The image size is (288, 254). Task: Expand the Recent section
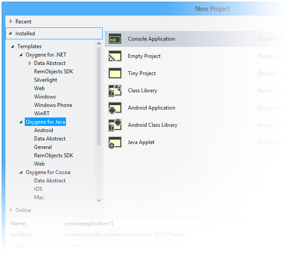point(11,22)
